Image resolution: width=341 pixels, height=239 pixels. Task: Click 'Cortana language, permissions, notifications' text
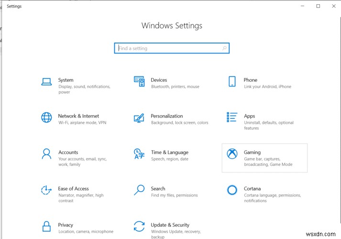[273, 198]
